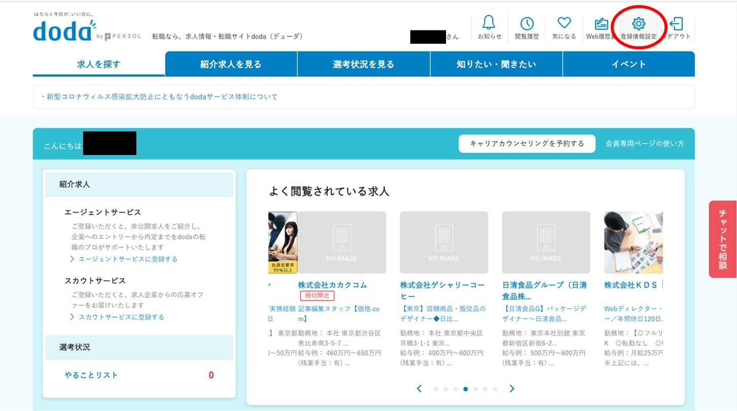
Task: Click the 記事編集スタッフ【価格.com】 job title
Action: (x=339, y=314)
